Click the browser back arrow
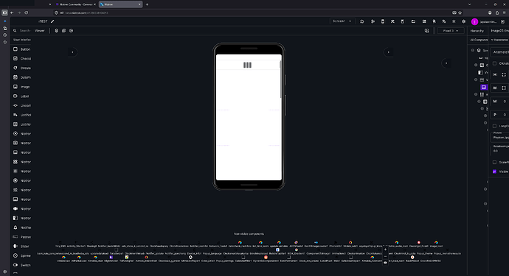The image size is (509, 276). (12, 13)
